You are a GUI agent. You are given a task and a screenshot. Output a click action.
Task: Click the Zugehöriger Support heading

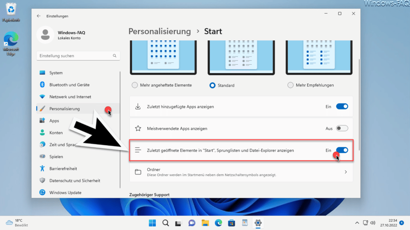(x=149, y=195)
